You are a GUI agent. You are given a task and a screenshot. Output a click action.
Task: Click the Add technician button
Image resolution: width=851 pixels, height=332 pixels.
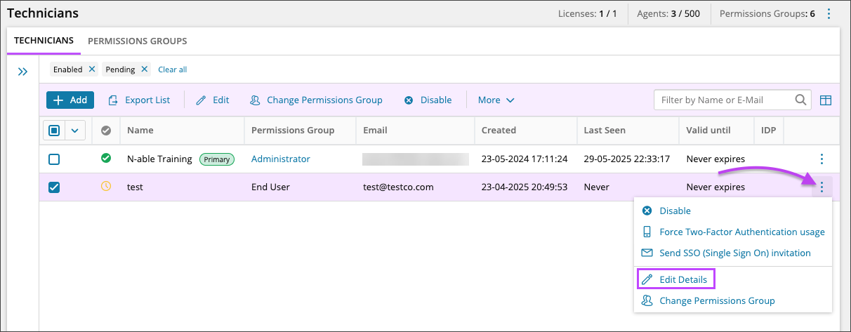(x=70, y=100)
